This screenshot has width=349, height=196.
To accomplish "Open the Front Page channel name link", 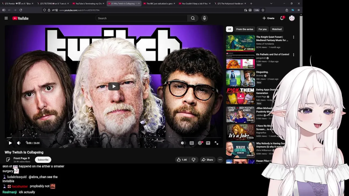I will coord(20,158).
